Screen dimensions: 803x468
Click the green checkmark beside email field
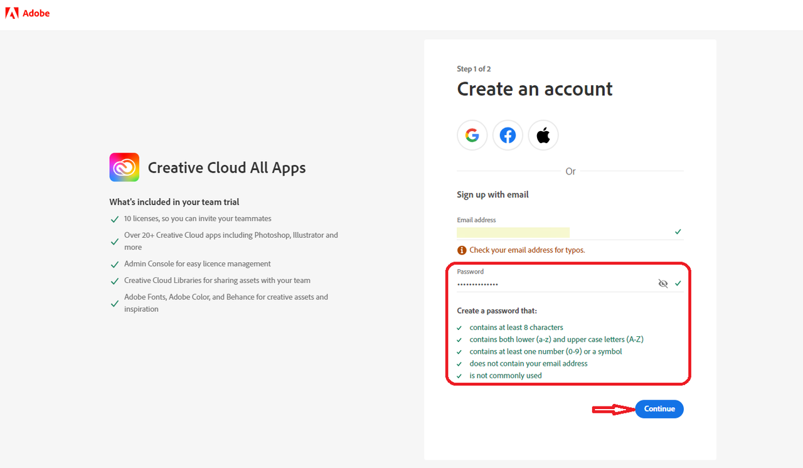(678, 232)
